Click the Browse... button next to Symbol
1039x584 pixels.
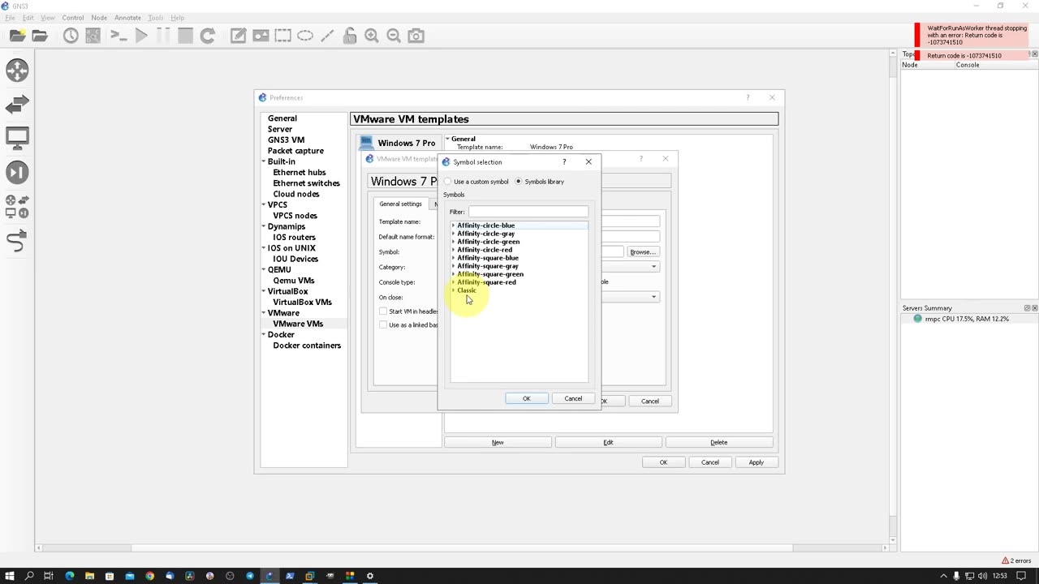coord(642,252)
